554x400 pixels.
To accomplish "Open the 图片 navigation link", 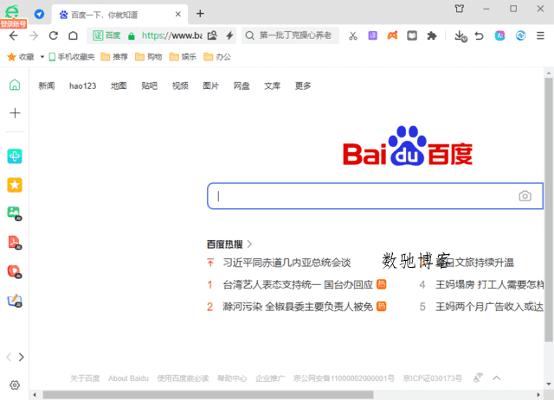I will (211, 86).
